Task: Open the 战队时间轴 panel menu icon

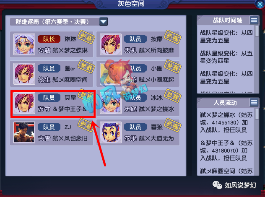Action: [x=254, y=20]
